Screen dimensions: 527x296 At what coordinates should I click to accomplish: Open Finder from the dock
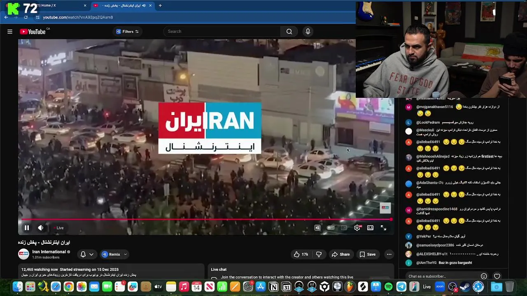coord(17,287)
